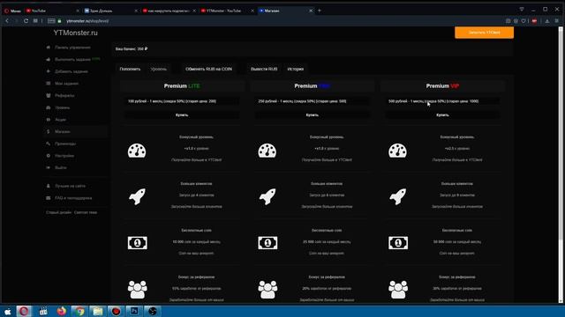Switch to the Вывести RUB tab
The image size is (565, 317).
264,69
